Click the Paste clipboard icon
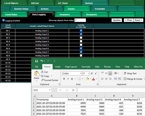 point(37,74)
